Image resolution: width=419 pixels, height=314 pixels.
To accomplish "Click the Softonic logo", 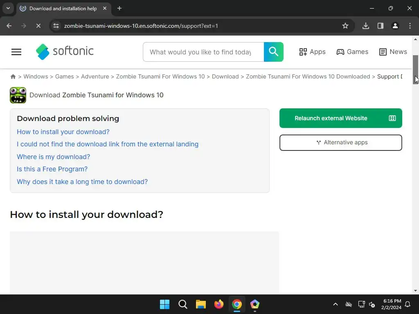I will pyautogui.click(x=65, y=52).
